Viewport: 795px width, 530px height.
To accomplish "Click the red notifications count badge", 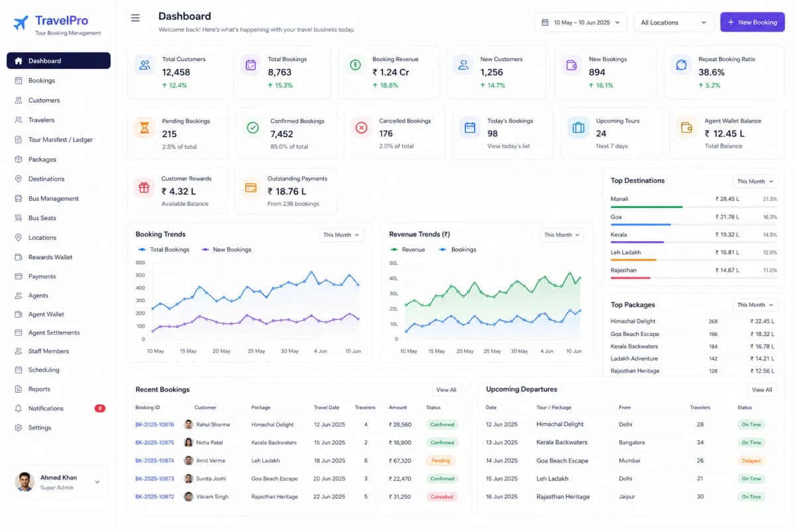I will tap(100, 408).
